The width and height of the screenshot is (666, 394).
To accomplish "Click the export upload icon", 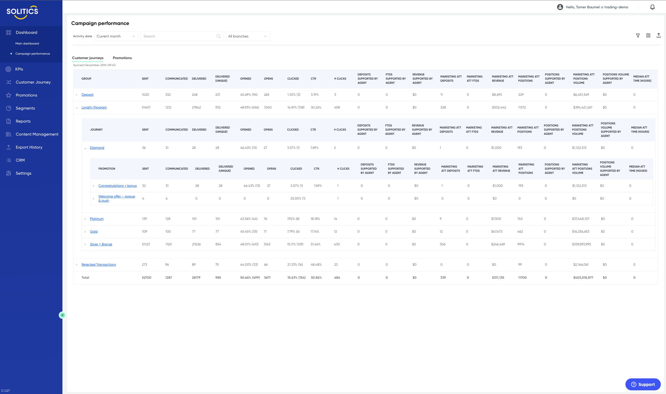I will click(658, 35).
